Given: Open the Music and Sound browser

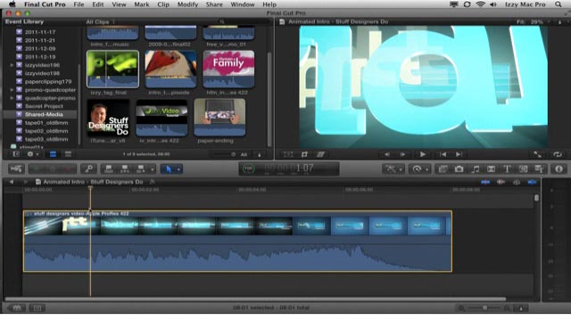Looking at the screenshot, I should (x=476, y=169).
